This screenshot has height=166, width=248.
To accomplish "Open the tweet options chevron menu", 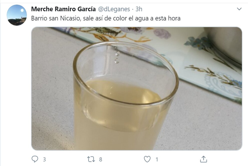I will click(x=239, y=9).
